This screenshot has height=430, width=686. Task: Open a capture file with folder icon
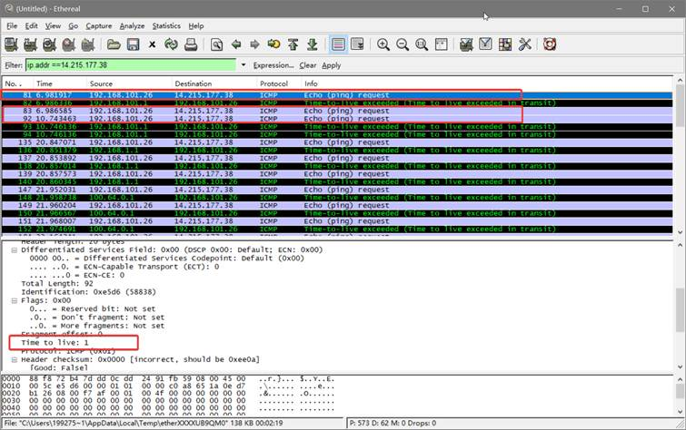114,44
